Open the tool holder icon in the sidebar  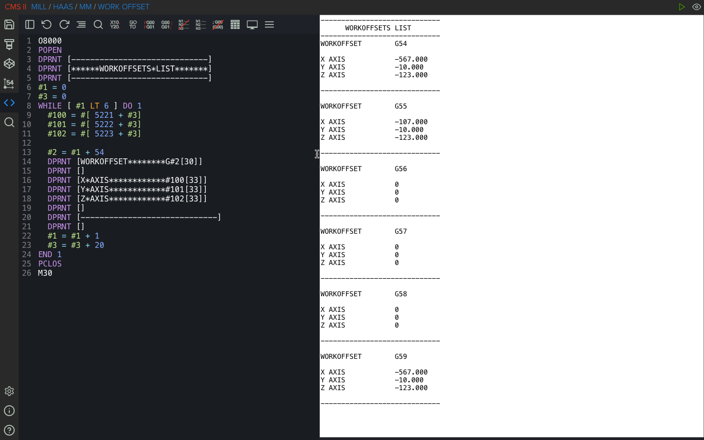[x=9, y=44]
